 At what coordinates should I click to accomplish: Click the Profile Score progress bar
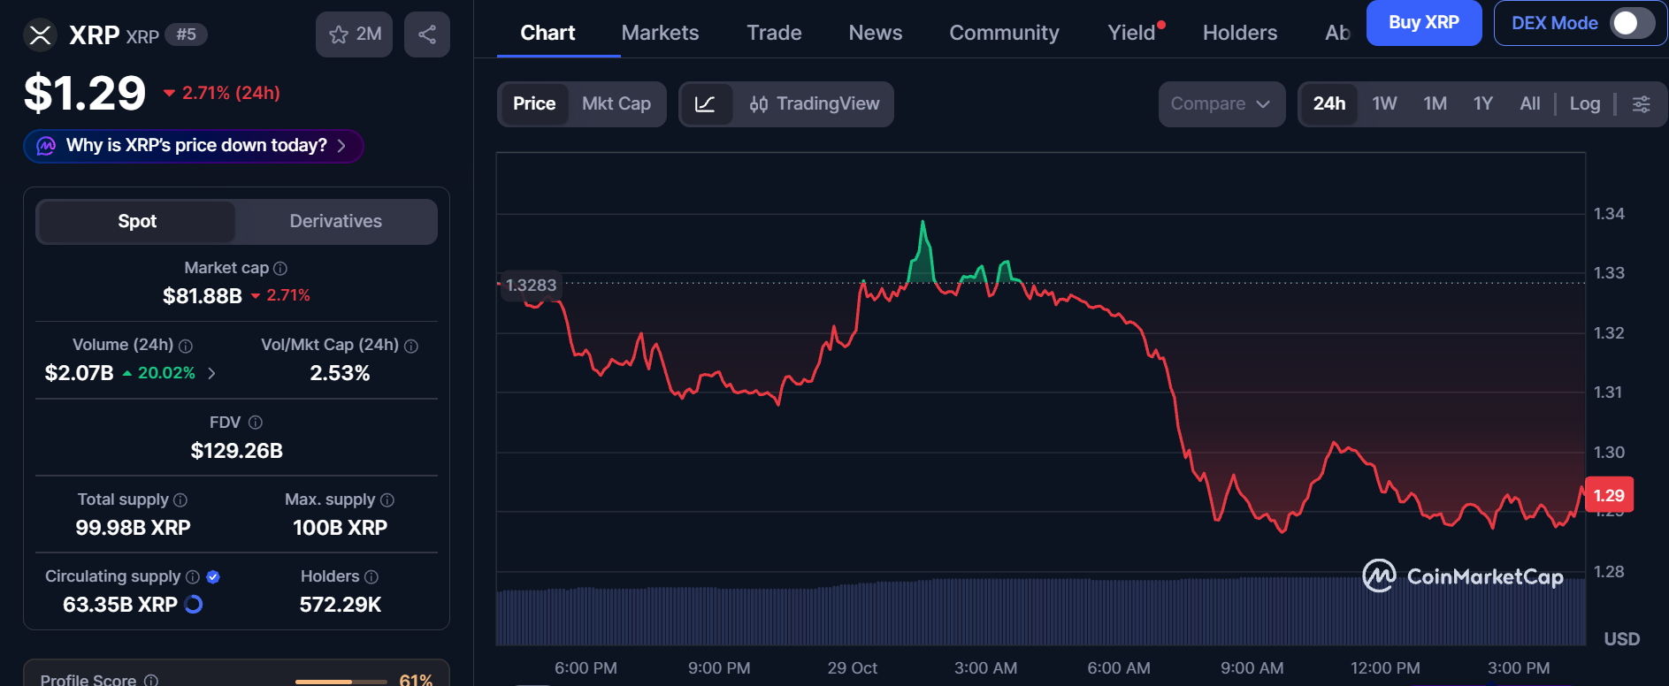(341, 682)
